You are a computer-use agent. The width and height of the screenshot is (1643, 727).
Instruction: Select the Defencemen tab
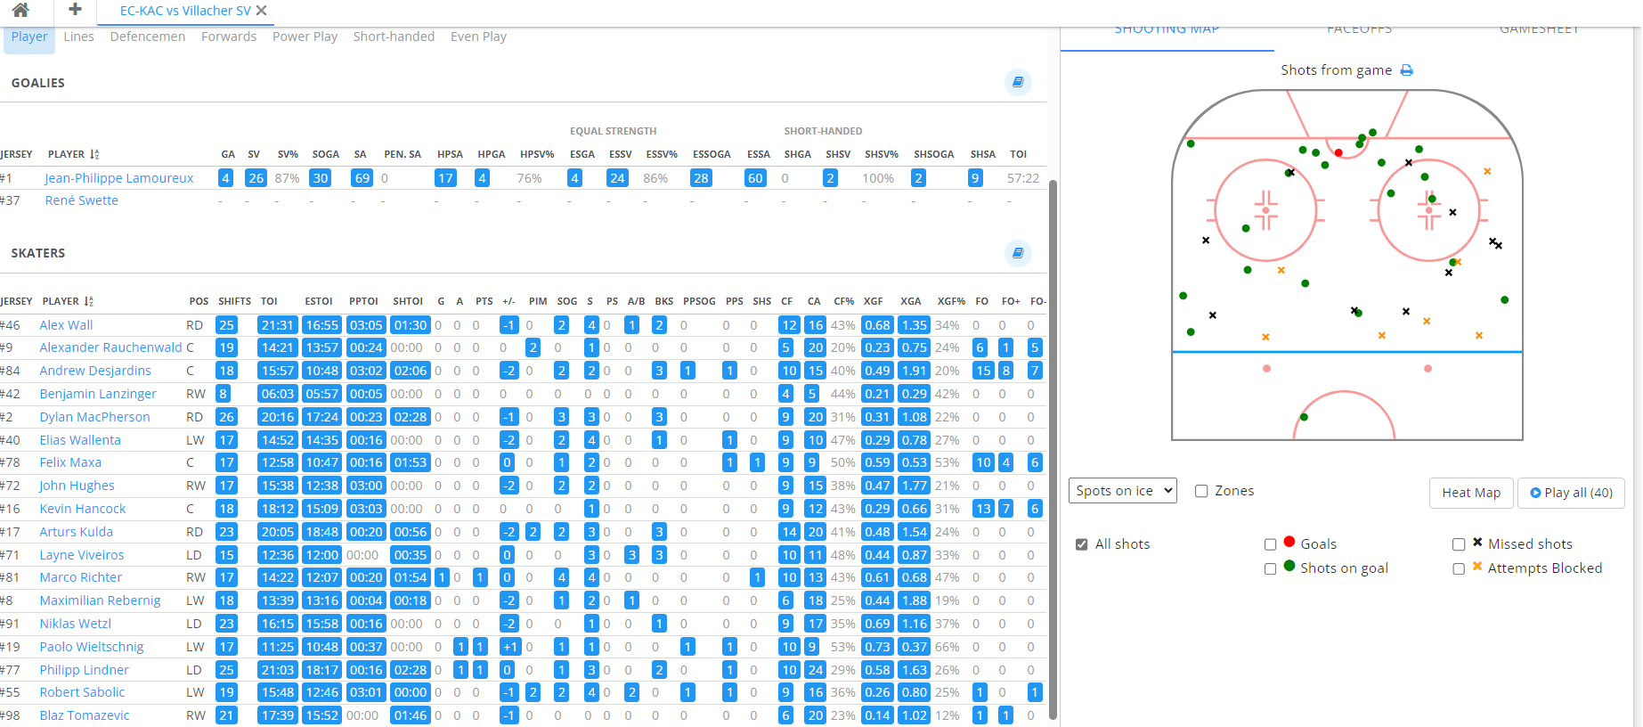(148, 37)
